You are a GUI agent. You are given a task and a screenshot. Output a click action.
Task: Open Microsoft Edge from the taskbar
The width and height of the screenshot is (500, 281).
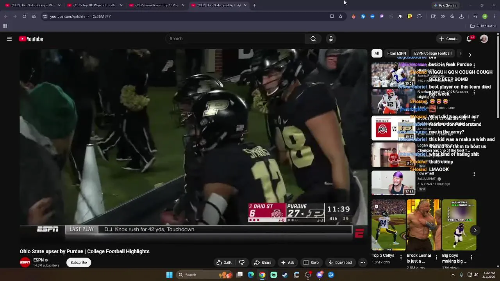pyautogui.click(x=251, y=275)
